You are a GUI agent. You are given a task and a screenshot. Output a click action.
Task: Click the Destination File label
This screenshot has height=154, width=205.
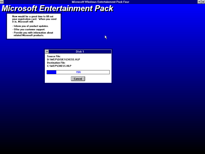click(56, 63)
